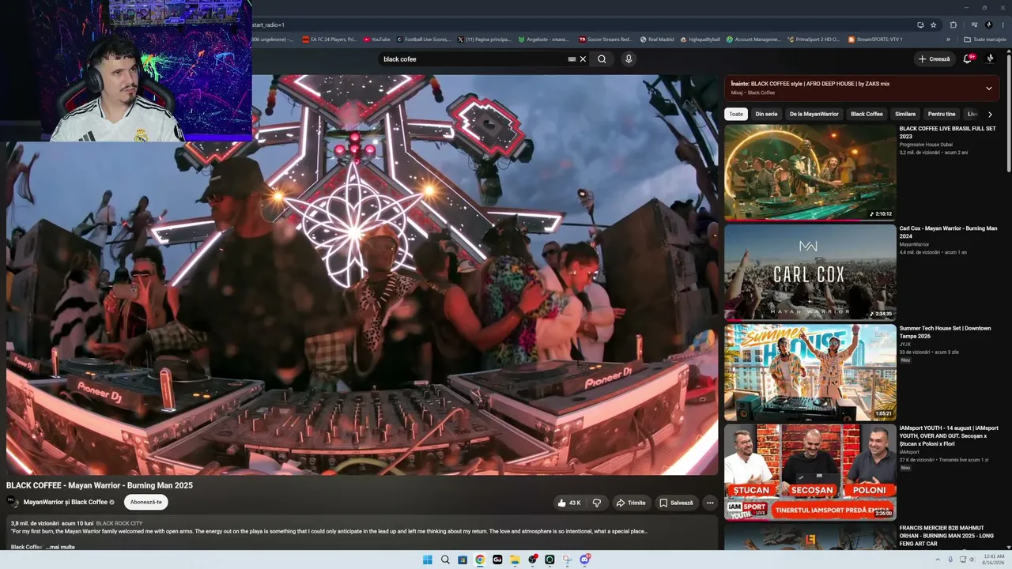Bookmark this page with the star icon
This screenshot has width=1012, height=569.
[x=934, y=24]
